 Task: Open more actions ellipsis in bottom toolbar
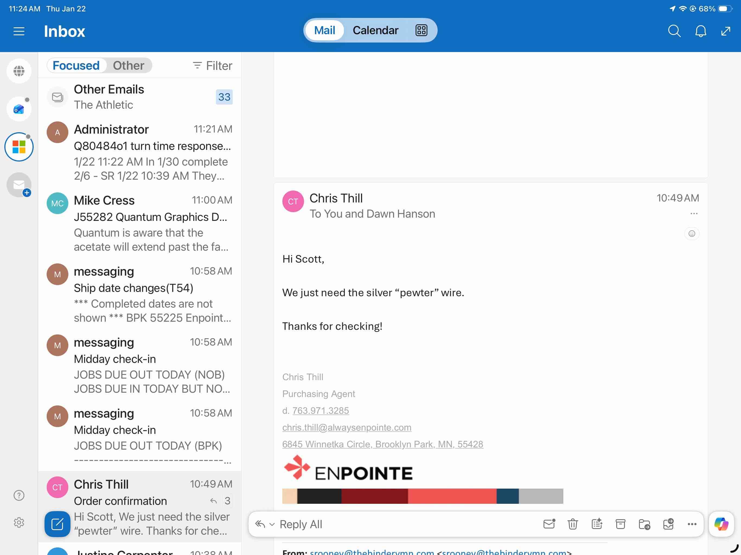(x=692, y=524)
